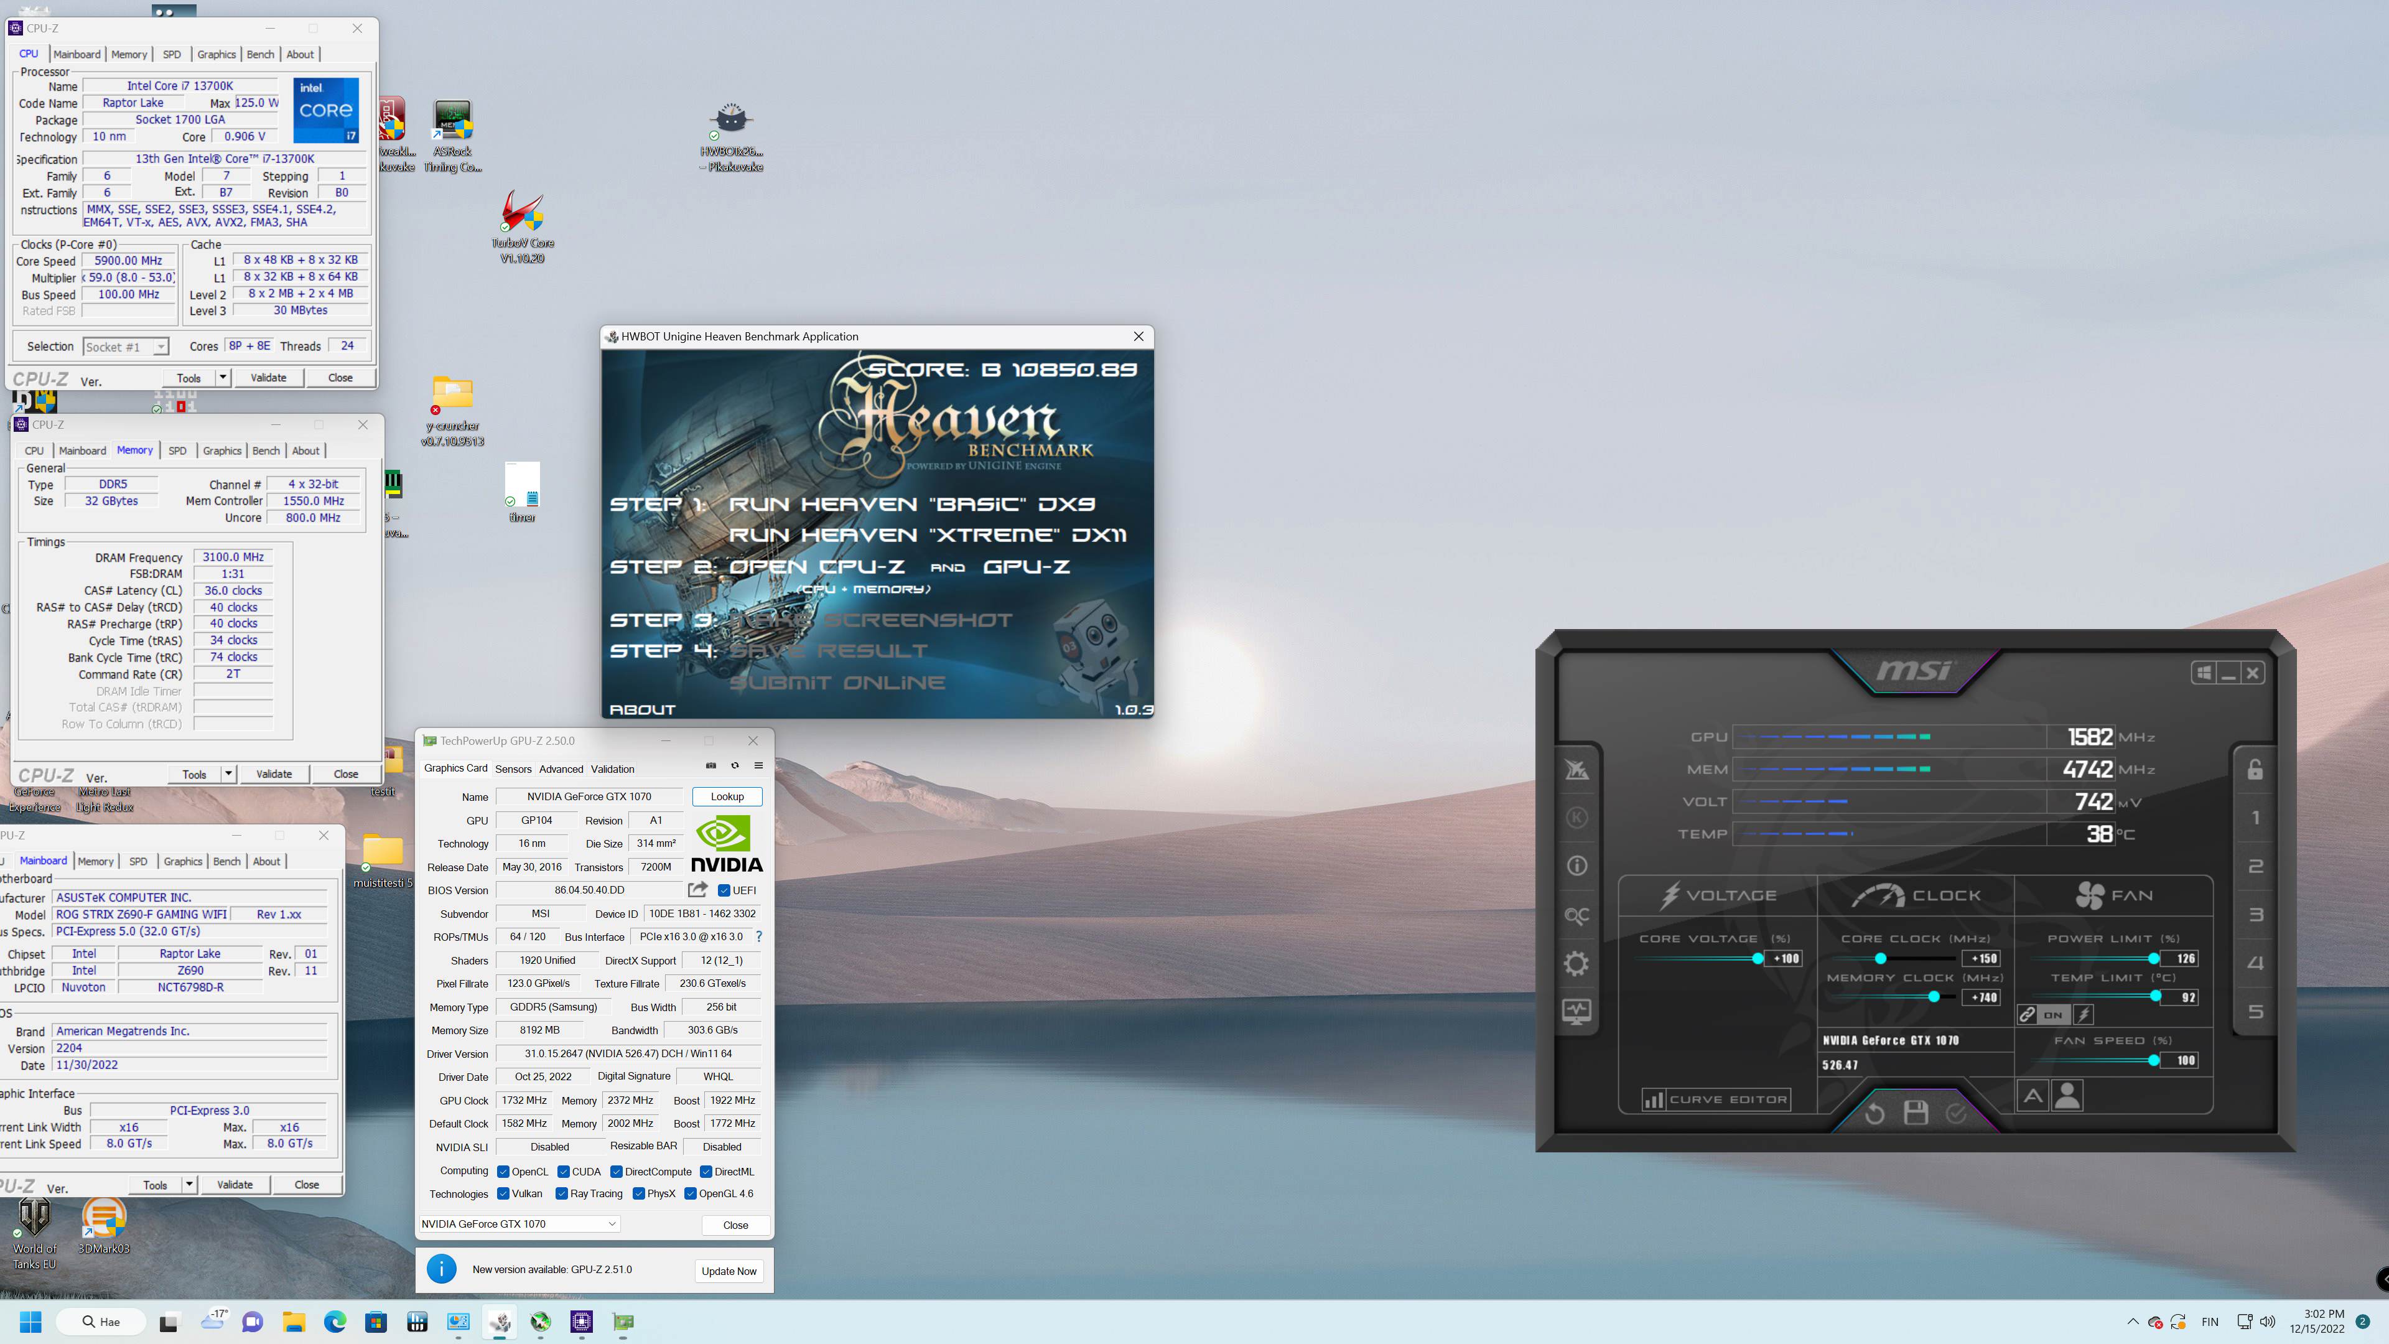
Task: Refresh GPU-Z with the refresh icon
Action: coord(735,766)
